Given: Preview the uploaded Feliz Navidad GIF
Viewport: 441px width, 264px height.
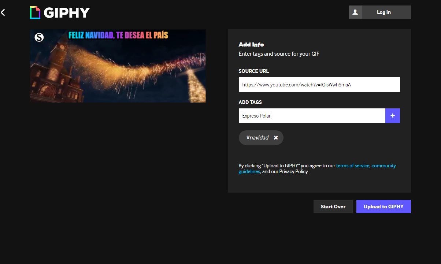Looking at the screenshot, I should 118,66.
